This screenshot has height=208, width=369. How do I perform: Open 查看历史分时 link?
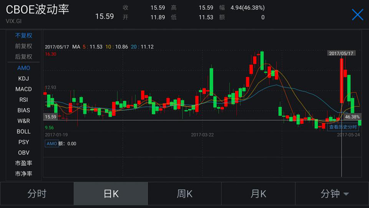tap(343, 127)
